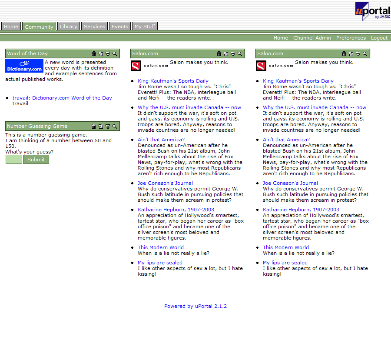Open Channel Admin
The image size is (391, 337).
coord(312,38)
